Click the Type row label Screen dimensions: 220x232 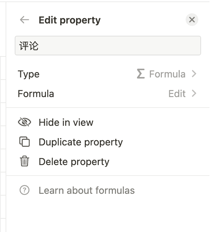(x=29, y=74)
